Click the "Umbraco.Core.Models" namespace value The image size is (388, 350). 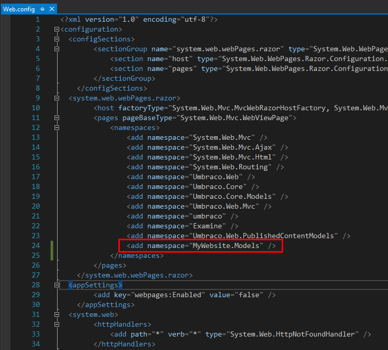click(x=232, y=197)
